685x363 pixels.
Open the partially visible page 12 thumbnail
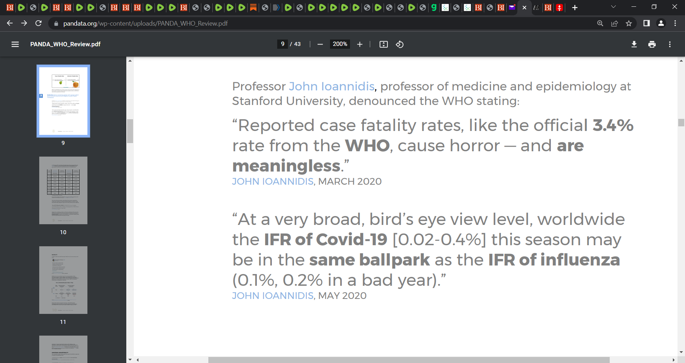63,349
